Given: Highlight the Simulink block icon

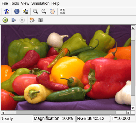Looking at the screenshot, I should (x=32, y=20).
